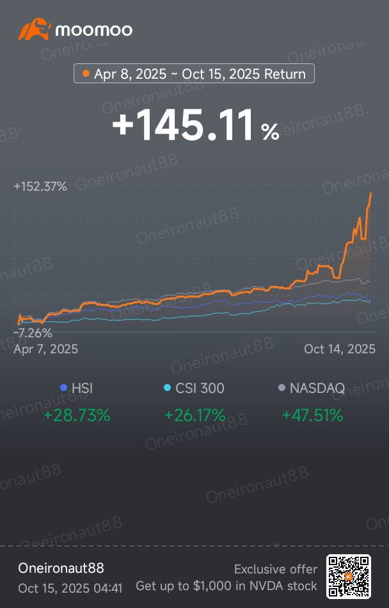This screenshot has height=608, width=389.
Task: Click the NASDAQ +47.51% return value
Action: 312,415
